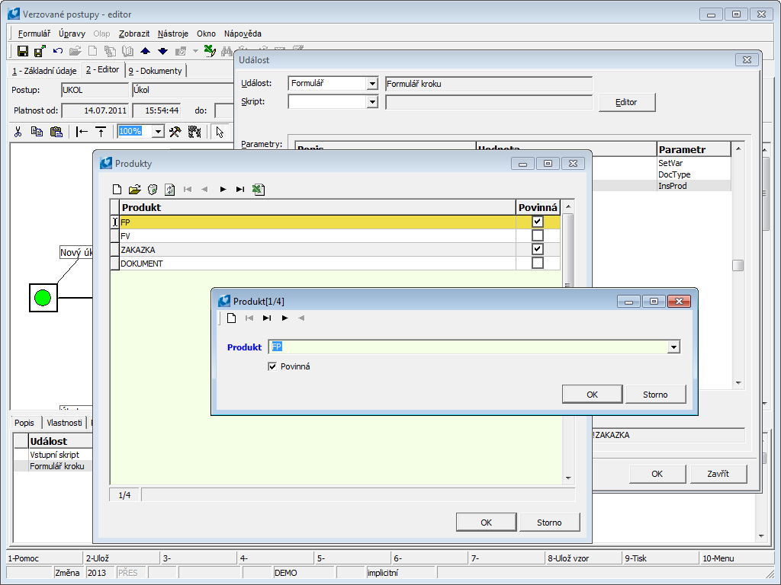Click the blue up arrow icon

pyautogui.click(x=145, y=51)
